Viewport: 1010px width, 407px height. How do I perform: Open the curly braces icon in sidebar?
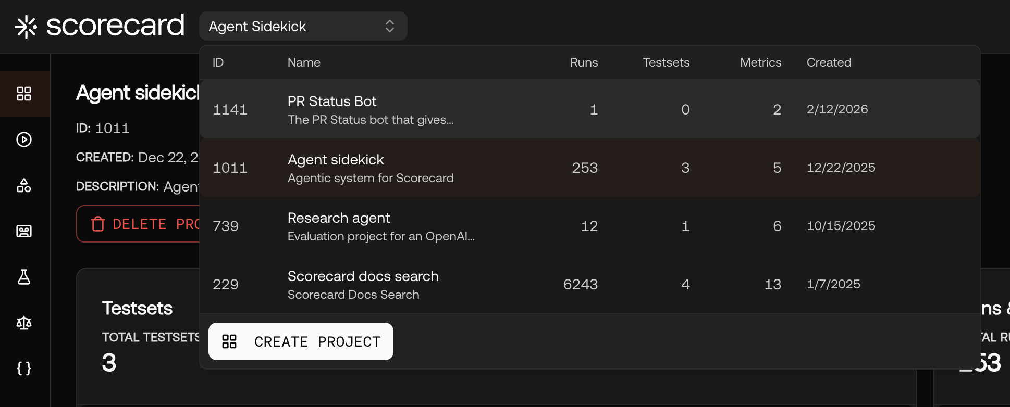click(24, 368)
